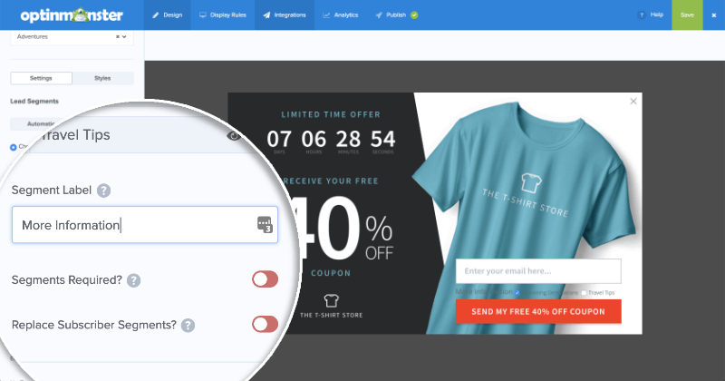Close the coupon popup preview

pos(633,101)
